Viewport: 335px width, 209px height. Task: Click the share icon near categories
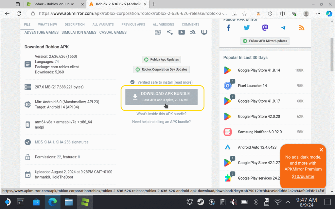[170, 32]
